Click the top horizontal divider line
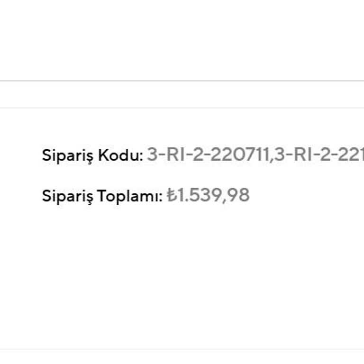The width and height of the screenshot is (364, 364). point(182,81)
